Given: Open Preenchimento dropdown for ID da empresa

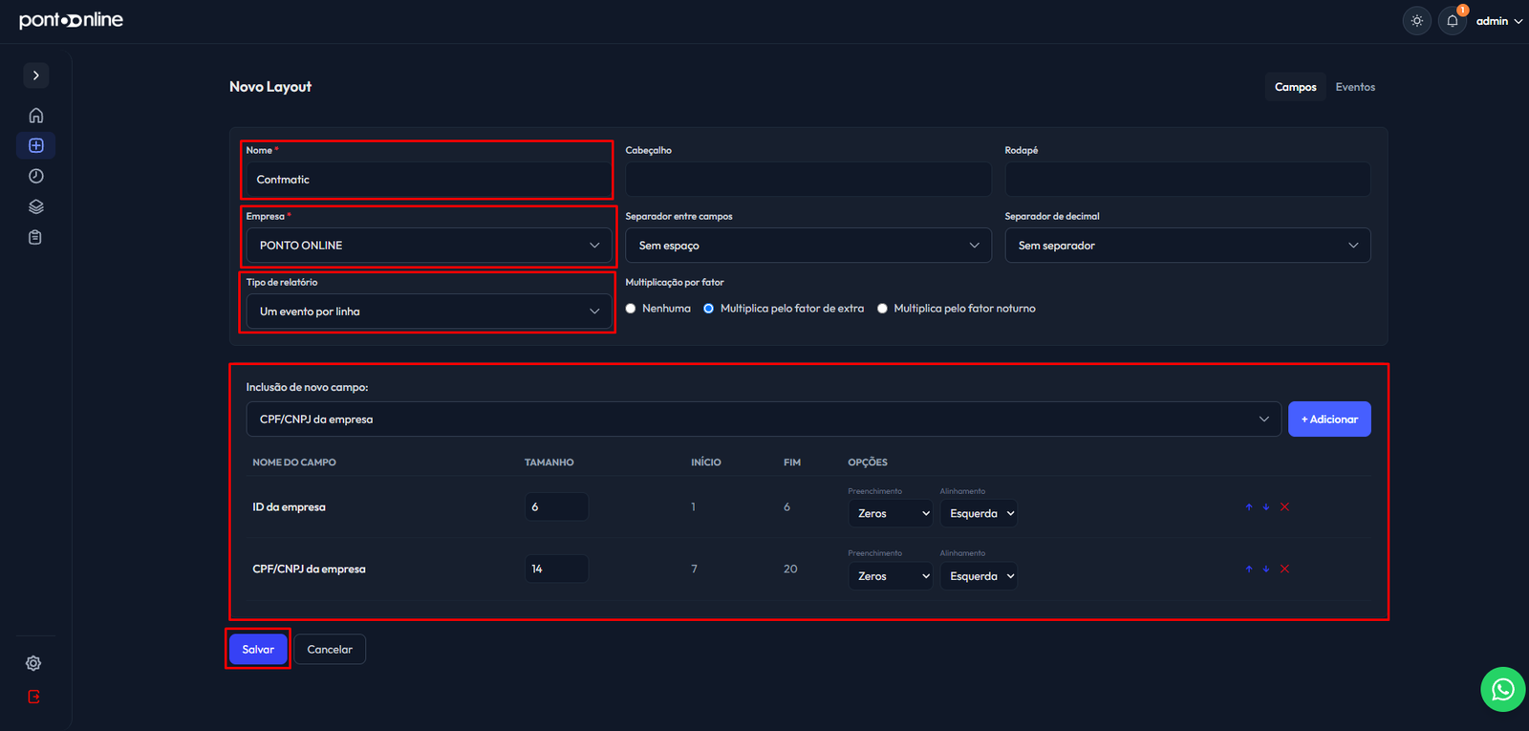Looking at the screenshot, I should click(x=891, y=513).
